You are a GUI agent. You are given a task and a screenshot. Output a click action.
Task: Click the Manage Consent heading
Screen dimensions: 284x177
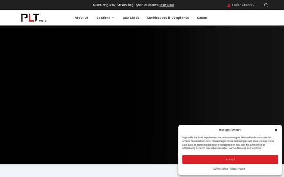(230, 130)
